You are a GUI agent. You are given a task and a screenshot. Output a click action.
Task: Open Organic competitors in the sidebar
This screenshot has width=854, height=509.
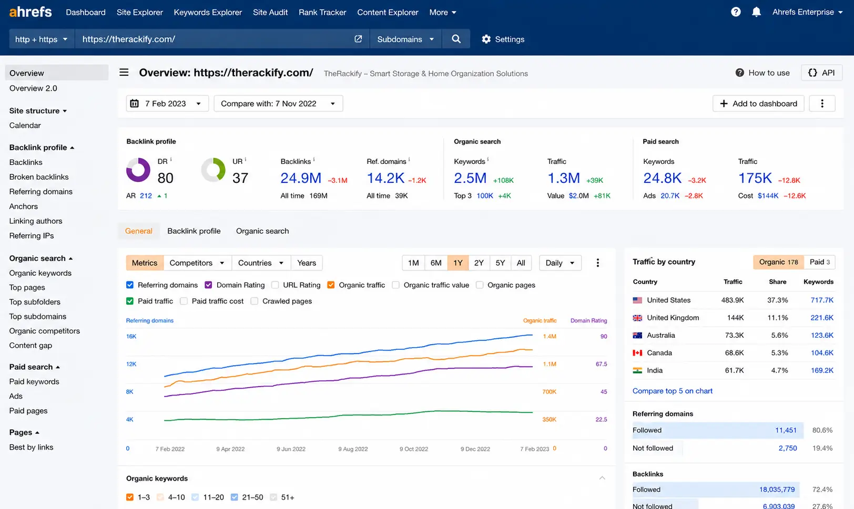[x=45, y=331]
